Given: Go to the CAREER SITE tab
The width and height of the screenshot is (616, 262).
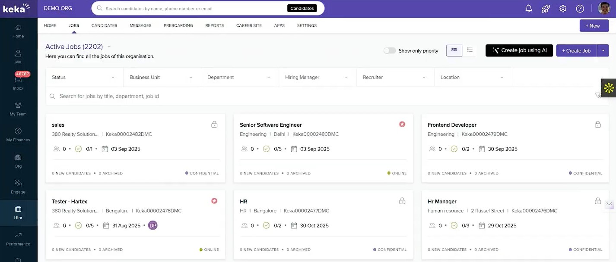Looking at the screenshot, I should [249, 25].
